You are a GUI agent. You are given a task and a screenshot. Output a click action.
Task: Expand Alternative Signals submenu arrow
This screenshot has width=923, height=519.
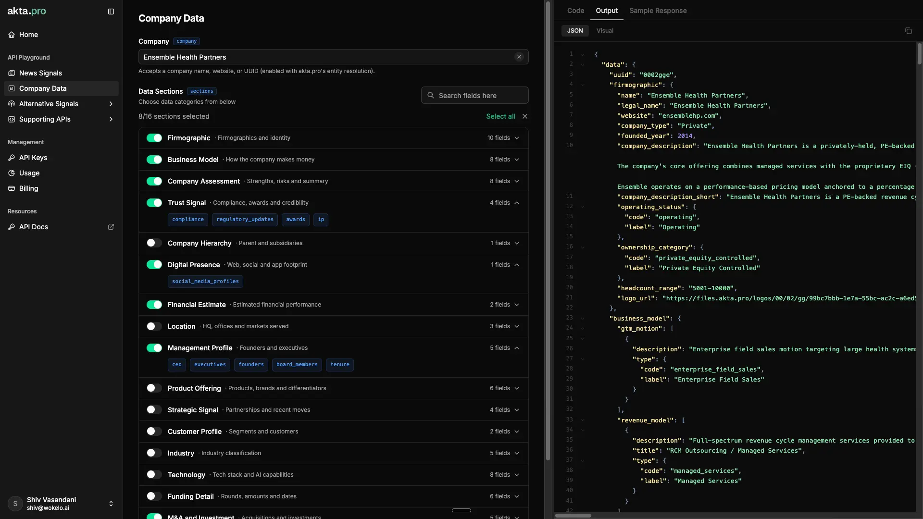111,104
